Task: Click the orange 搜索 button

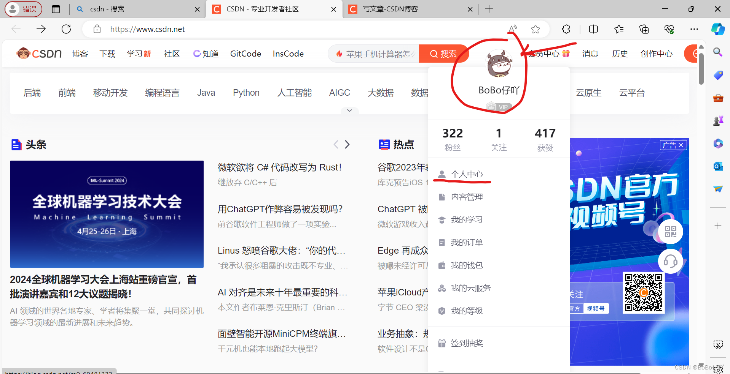Action: pyautogui.click(x=443, y=54)
